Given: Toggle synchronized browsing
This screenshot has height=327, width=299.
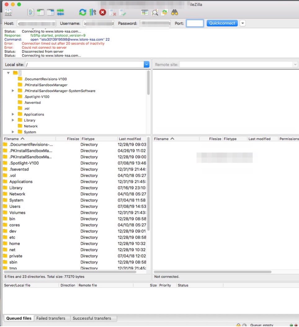Looking at the screenshot, I should tap(165, 12).
